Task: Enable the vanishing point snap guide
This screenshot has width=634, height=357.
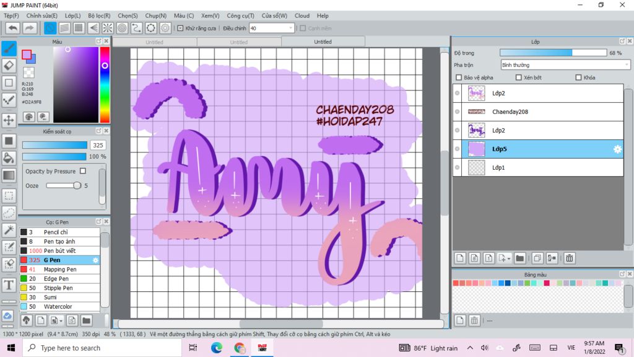Action: [x=93, y=28]
